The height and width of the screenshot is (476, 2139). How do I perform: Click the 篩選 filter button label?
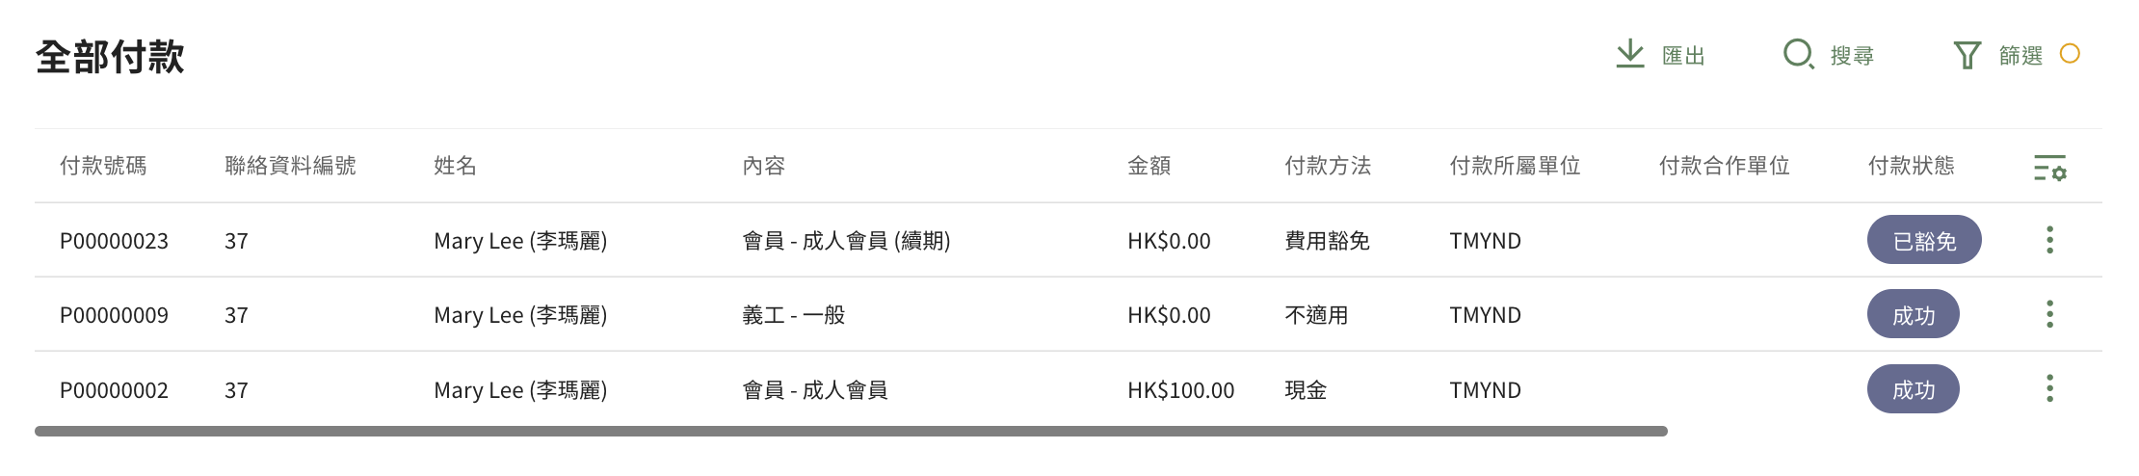click(2020, 56)
